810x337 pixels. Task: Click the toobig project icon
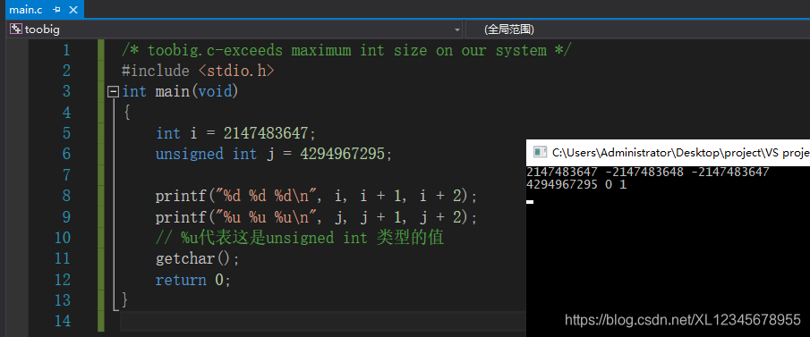point(15,29)
